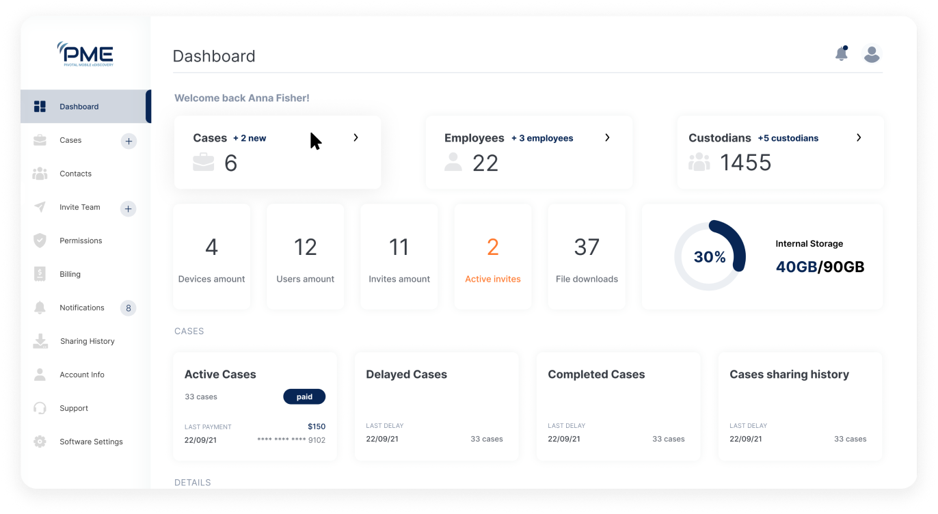Click the 40GB/90GB storage value
The width and height of the screenshot is (938, 514).
[820, 267]
